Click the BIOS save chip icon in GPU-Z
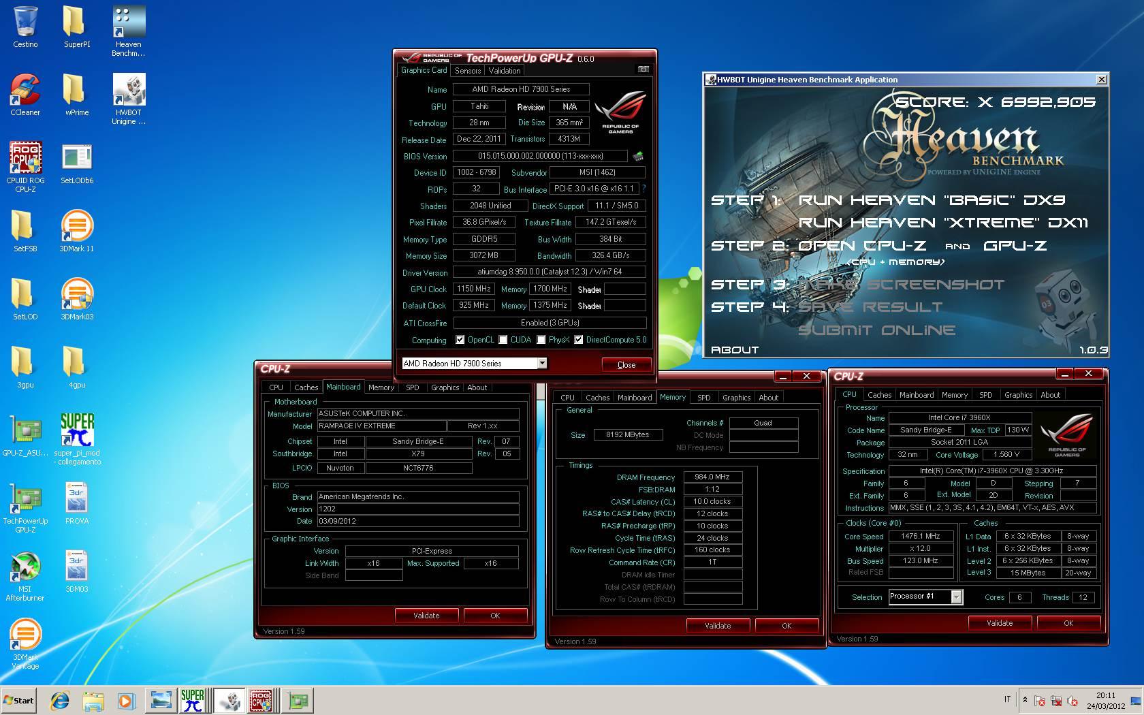This screenshot has width=1144, height=715. click(638, 156)
